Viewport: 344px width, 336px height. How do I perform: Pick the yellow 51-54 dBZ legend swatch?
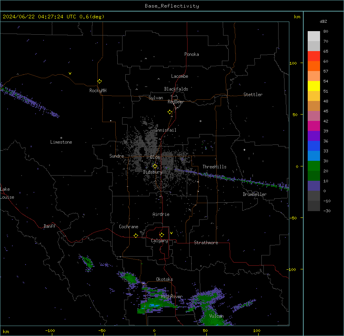click(314, 86)
